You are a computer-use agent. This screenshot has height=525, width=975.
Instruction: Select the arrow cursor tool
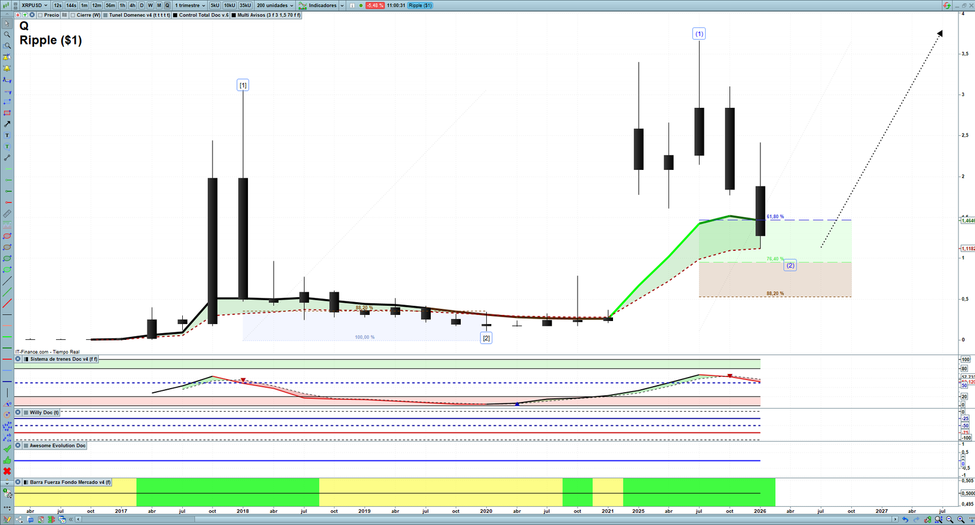[x=7, y=24]
